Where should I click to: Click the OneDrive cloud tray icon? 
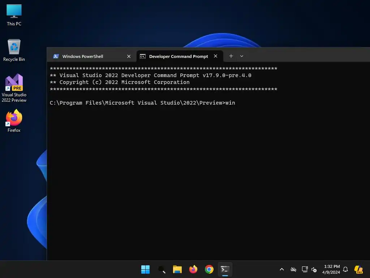pyautogui.click(x=293, y=269)
